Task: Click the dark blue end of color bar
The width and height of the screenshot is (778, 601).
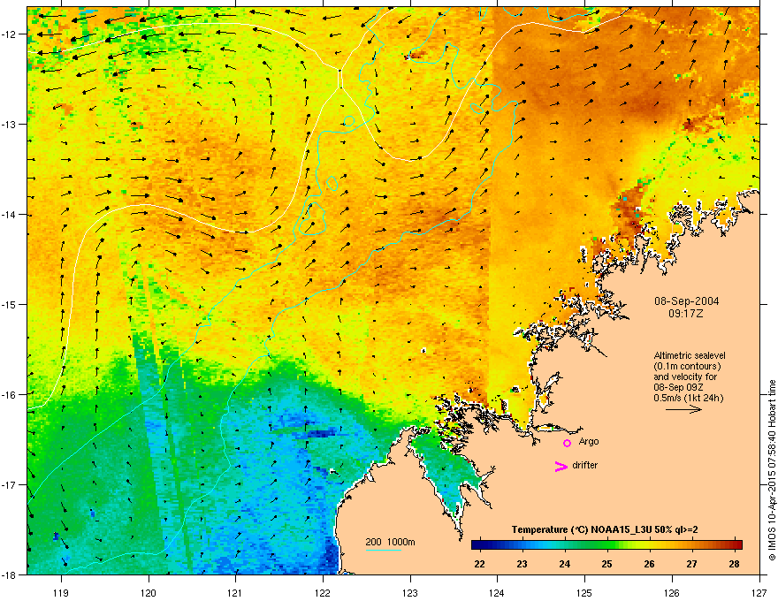Action: click(x=475, y=544)
